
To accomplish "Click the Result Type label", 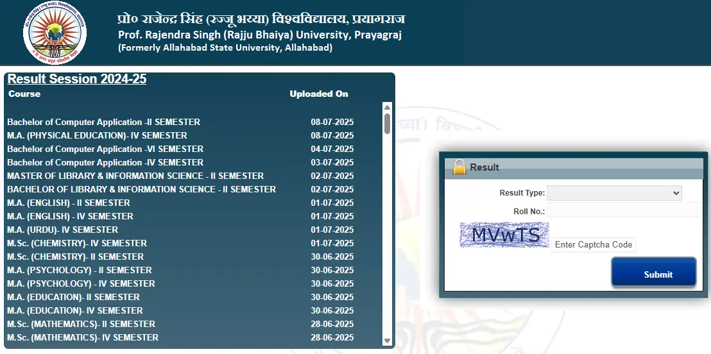I will click(x=522, y=193).
